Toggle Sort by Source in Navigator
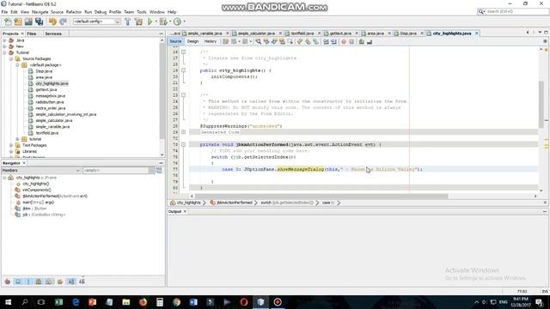550x309 pixels. pos(82,282)
